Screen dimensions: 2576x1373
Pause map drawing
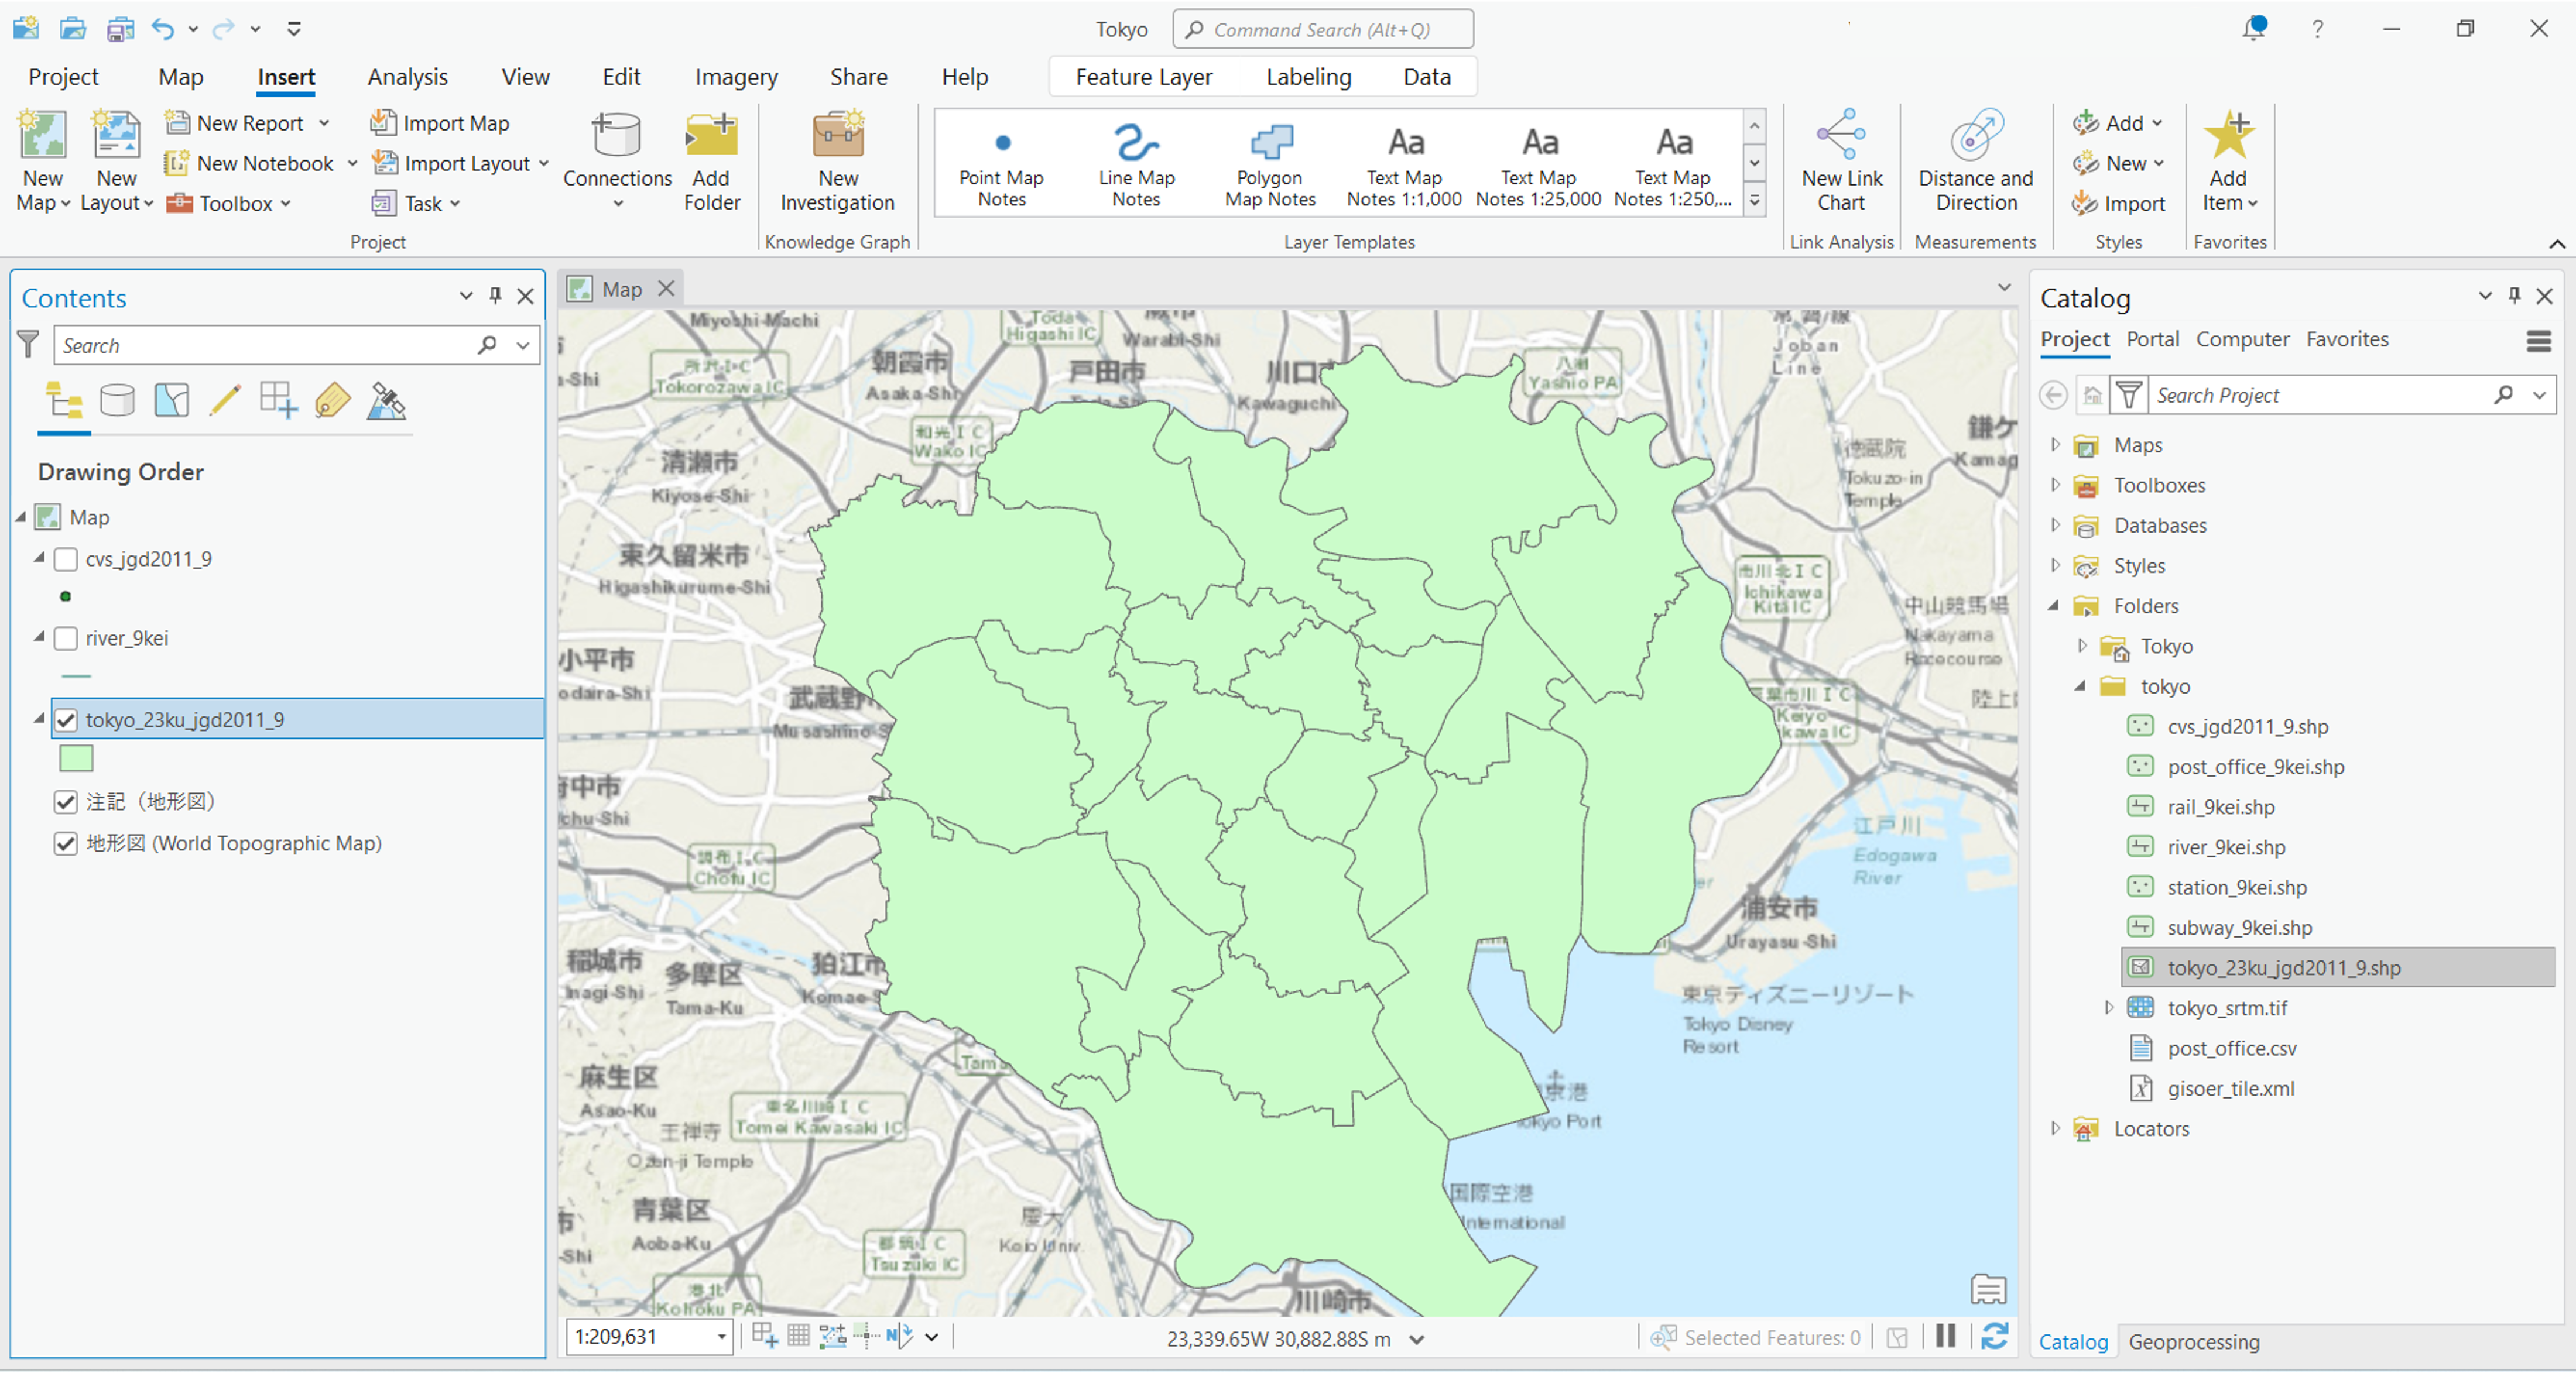1945,1336
